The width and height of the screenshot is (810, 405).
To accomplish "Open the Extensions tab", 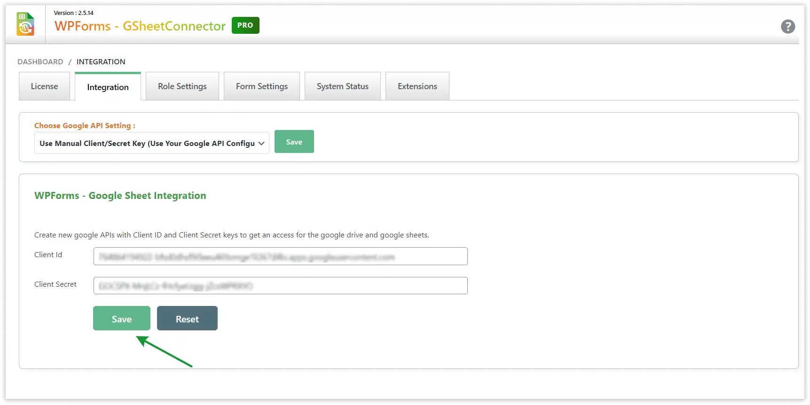I will click(417, 86).
